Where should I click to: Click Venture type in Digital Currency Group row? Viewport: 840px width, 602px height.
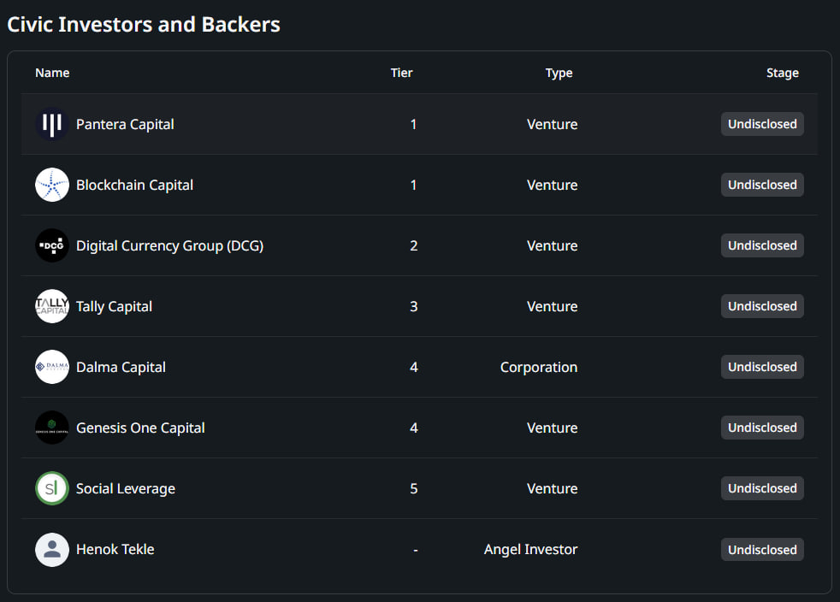553,245
